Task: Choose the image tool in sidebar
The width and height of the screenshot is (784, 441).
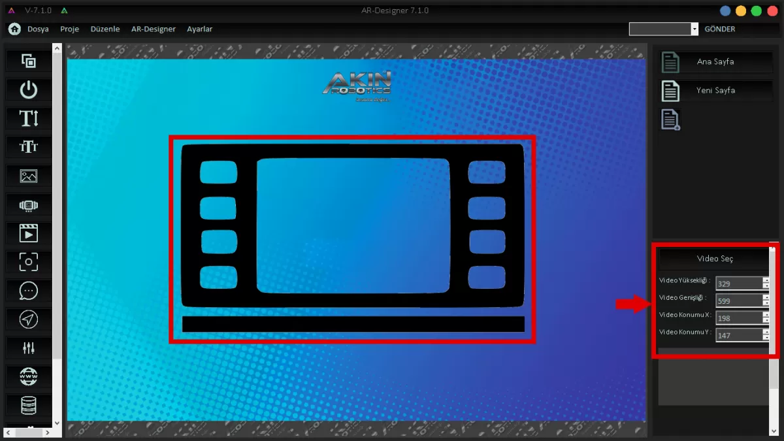Action: (x=29, y=176)
